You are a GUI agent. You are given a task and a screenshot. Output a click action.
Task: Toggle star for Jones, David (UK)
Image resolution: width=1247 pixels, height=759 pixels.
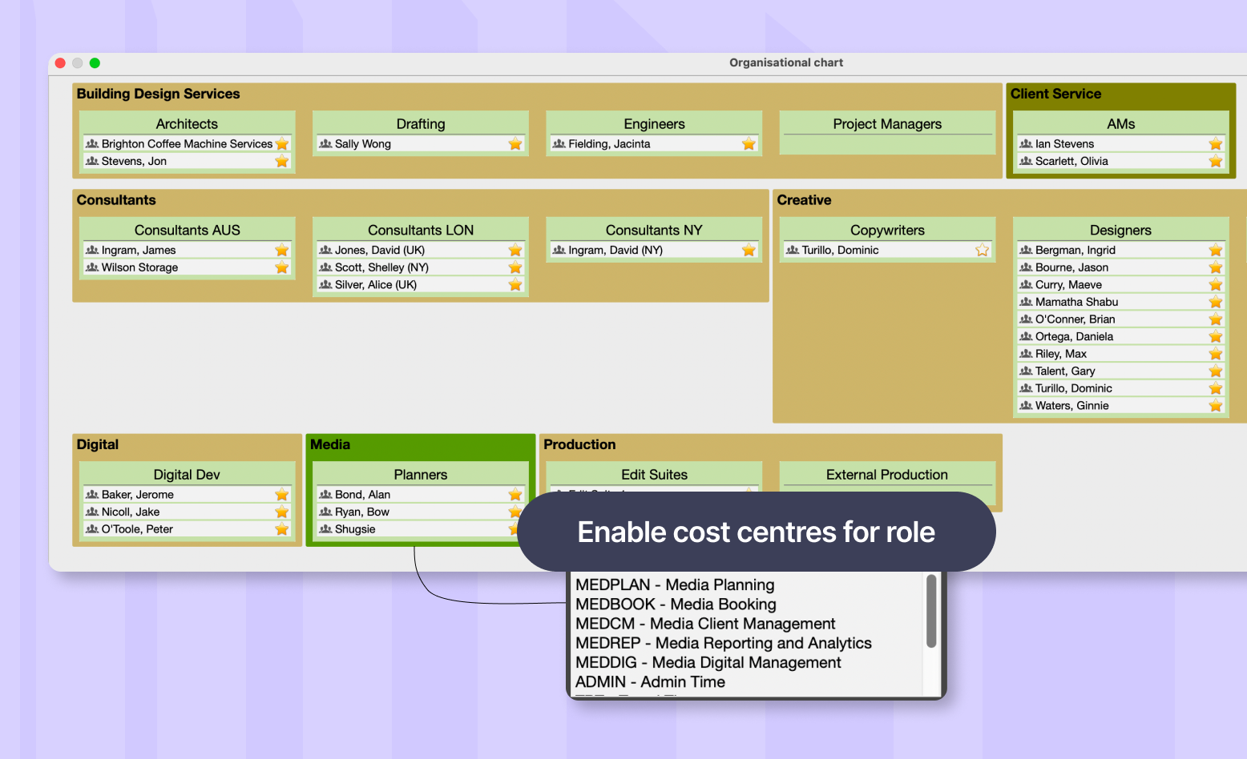click(x=515, y=251)
